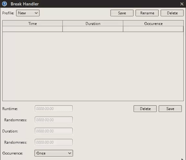
Task: Click the Randomness field under Runtime
Action: pyautogui.click(x=54, y=120)
